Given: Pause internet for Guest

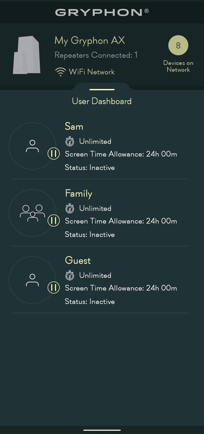Looking at the screenshot, I should [54, 288].
